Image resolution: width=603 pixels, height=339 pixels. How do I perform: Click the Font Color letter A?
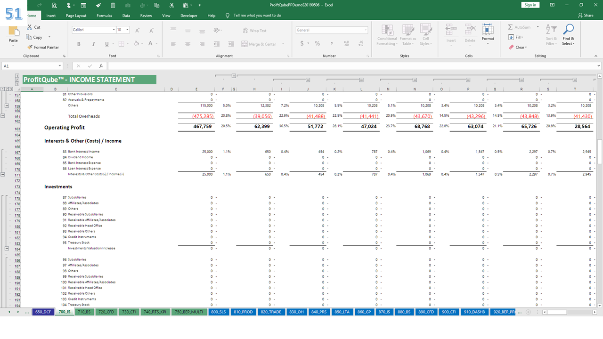pyautogui.click(x=150, y=44)
